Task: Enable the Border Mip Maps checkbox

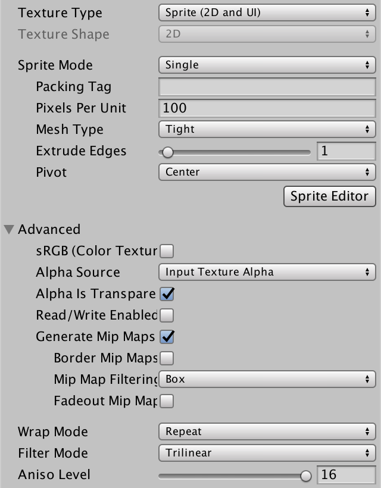Action: point(167,358)
